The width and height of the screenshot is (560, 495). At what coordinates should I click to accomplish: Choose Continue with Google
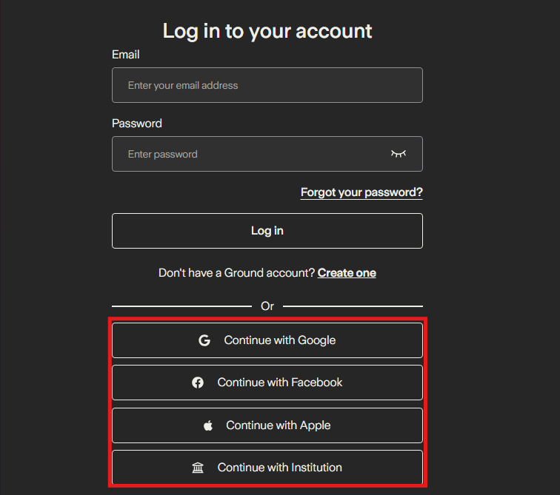pos(279,340)
